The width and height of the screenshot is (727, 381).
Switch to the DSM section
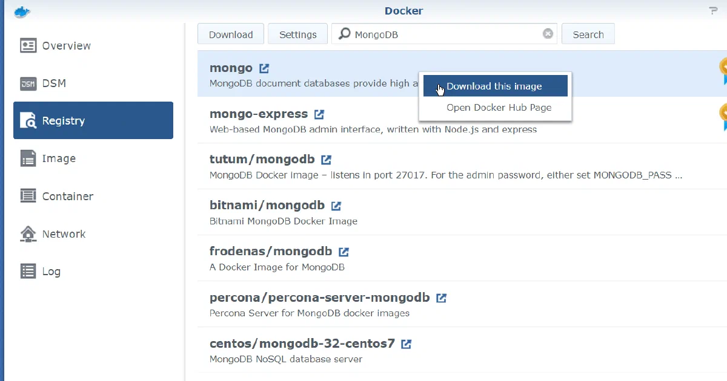pos(93,83)
